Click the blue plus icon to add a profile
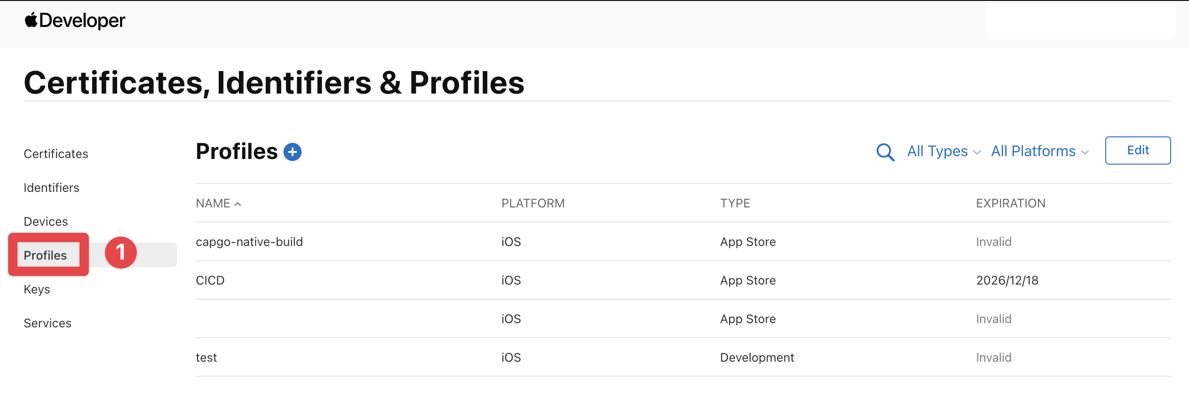1189x412 pixels. pos(293,151)
